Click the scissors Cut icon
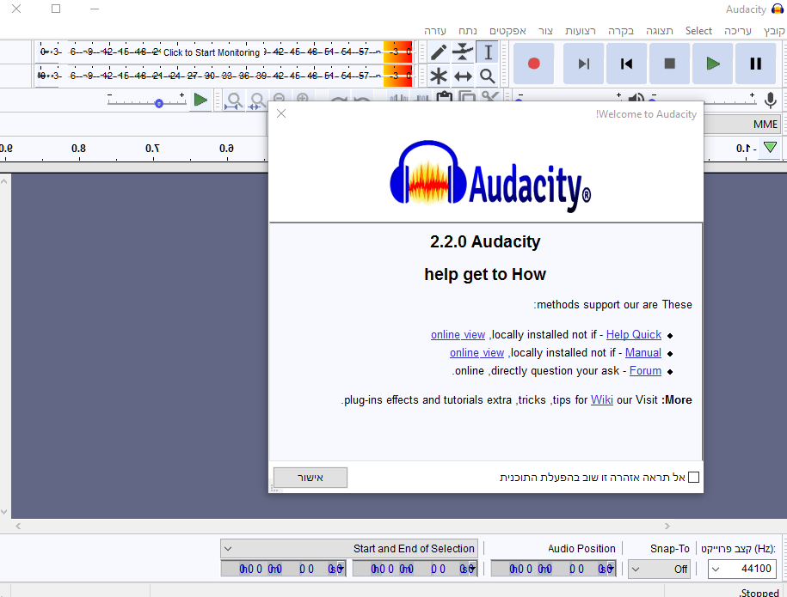Viewport: 787px width, 597px height. point(490,96)
